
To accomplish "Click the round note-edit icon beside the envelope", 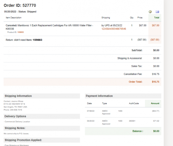I will click(x=150, y=12).
